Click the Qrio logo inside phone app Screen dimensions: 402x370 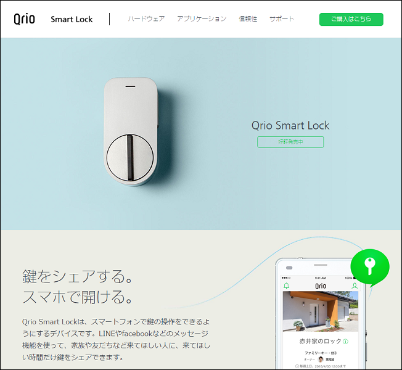(x=321, y=286)
